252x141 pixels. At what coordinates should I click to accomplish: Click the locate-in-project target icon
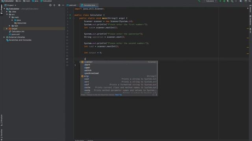(50, 5)
